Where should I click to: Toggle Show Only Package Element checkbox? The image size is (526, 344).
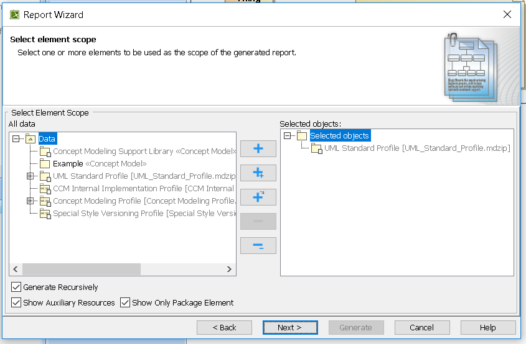[125, 302]
